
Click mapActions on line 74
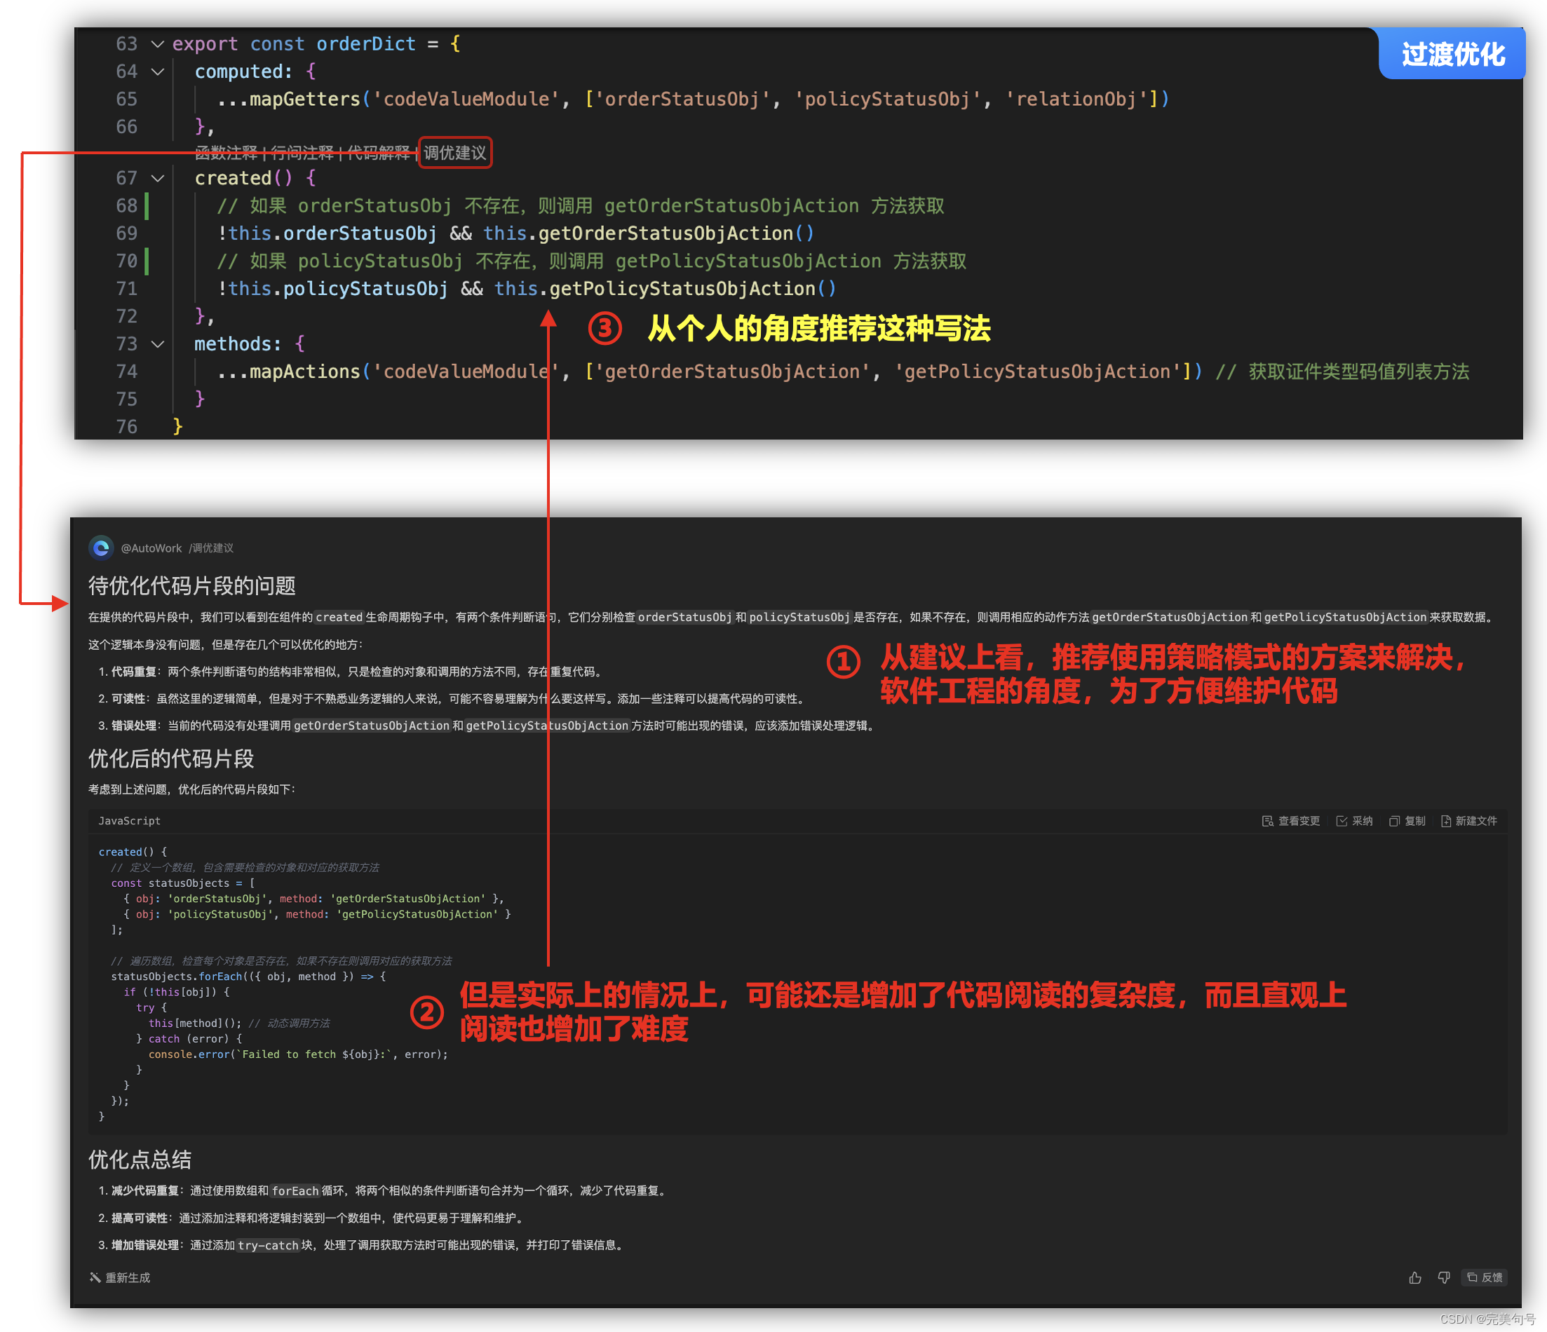pyautogui.click(x=304, y=372)
